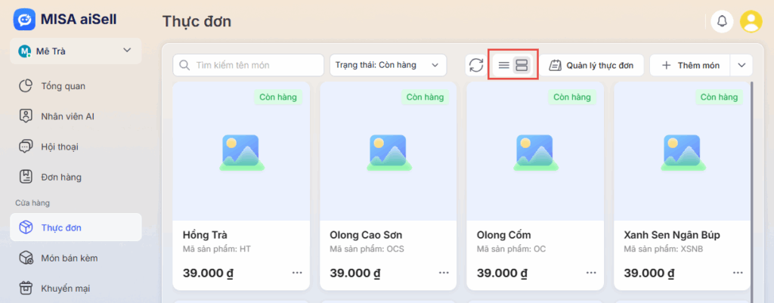Click the MISA aiSell logo icon
This screenshot has width=774, height=303.
(24, 19)
